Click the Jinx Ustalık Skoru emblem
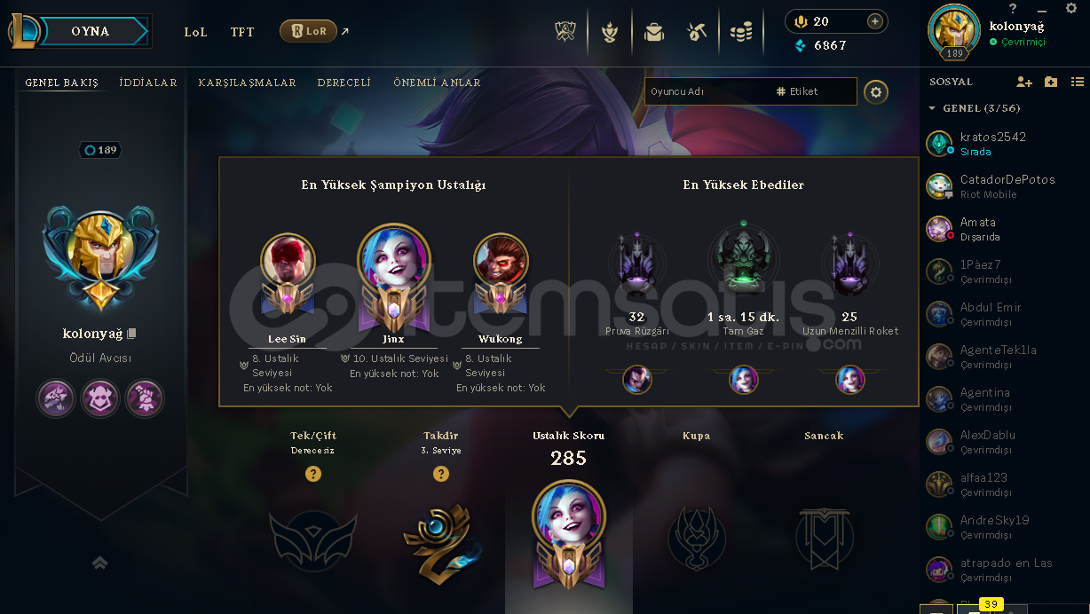Image resolution: width=1090 pixels, height=614 pixels. pos(569,534)
